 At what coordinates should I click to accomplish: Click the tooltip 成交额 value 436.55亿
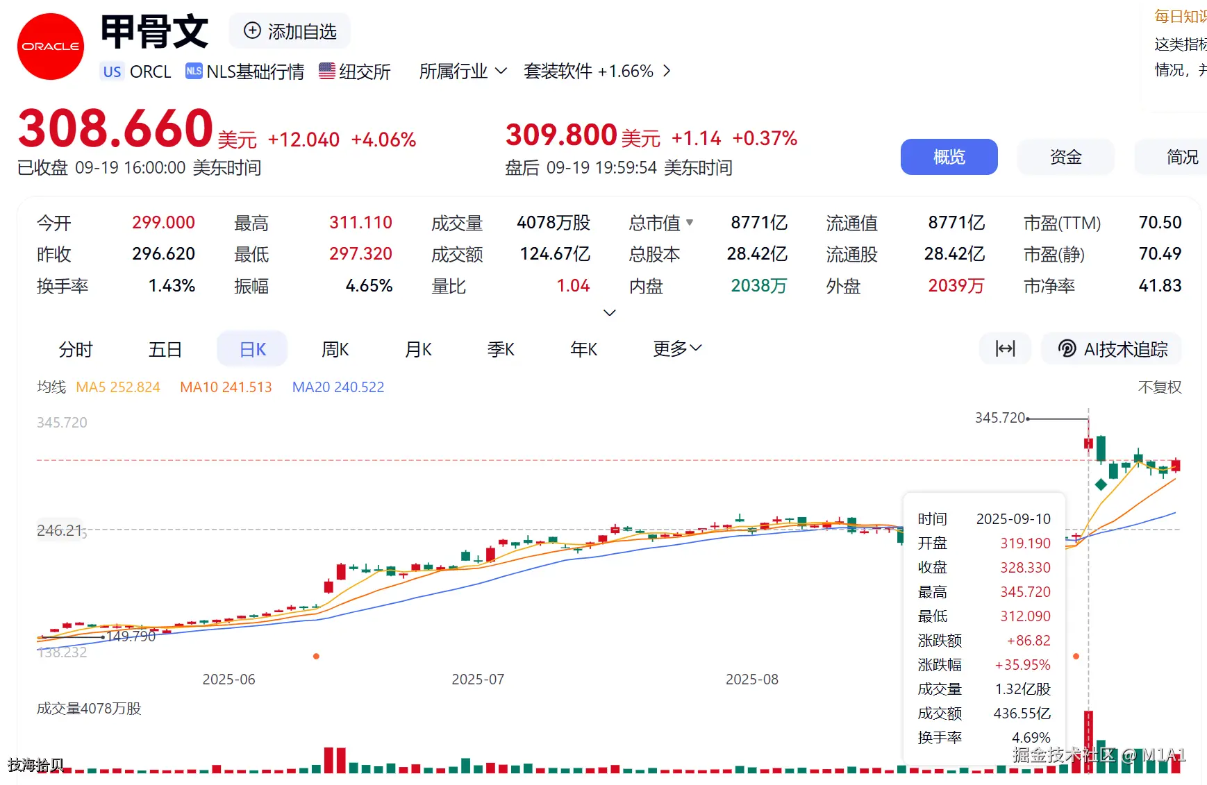1022,714
